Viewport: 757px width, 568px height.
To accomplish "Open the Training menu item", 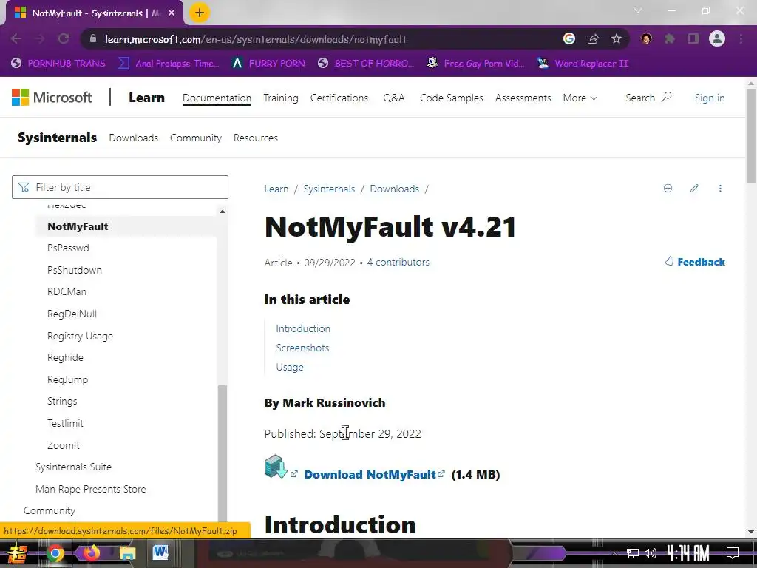I will (280, 98).
